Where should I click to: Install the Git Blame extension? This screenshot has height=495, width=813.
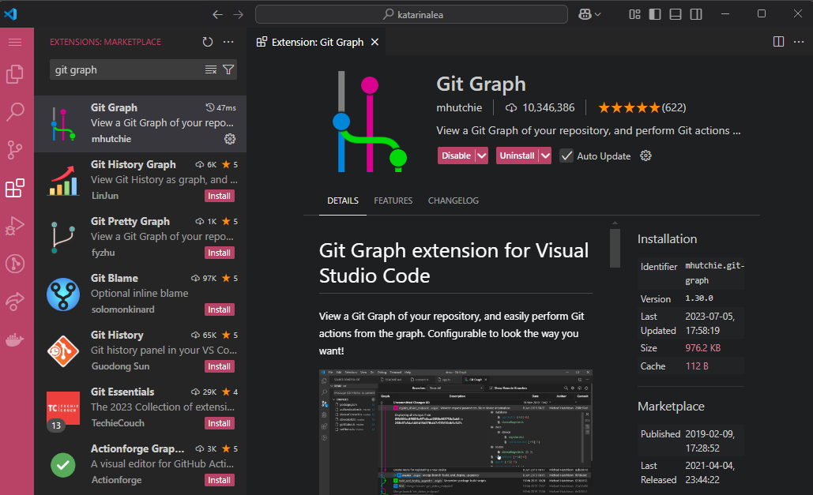click(x=220, y=309)
